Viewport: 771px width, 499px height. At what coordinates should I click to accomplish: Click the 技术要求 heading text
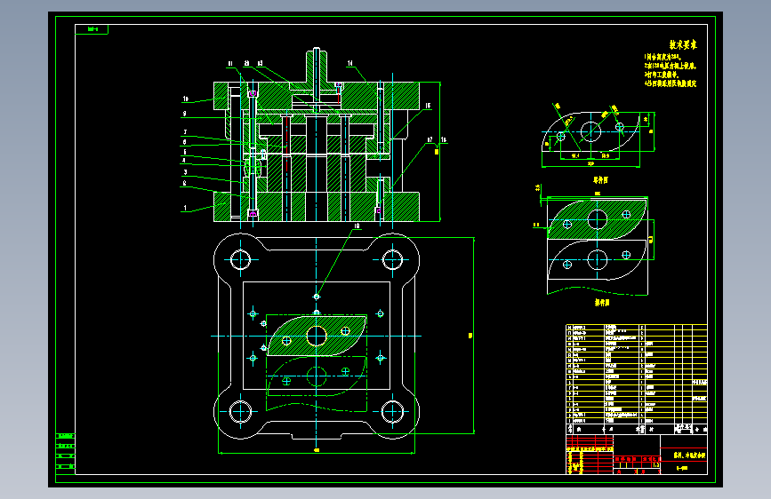[x=682, y=45]
